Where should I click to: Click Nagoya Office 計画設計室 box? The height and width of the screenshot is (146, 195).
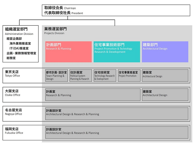(117, 114)
